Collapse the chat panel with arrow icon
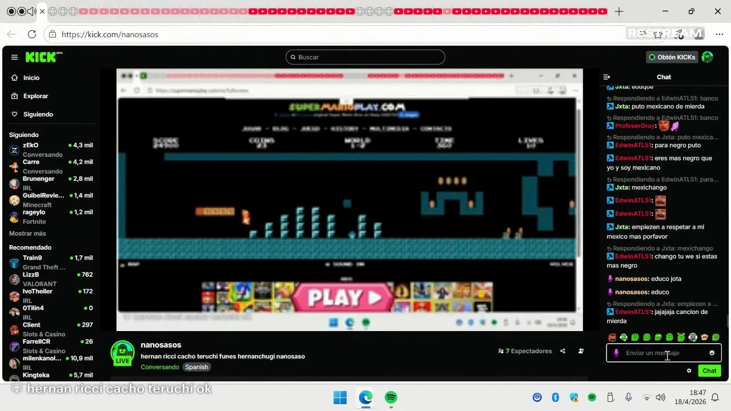The width and height of the screenshot is (731, 411). click(x=607, y=77)
